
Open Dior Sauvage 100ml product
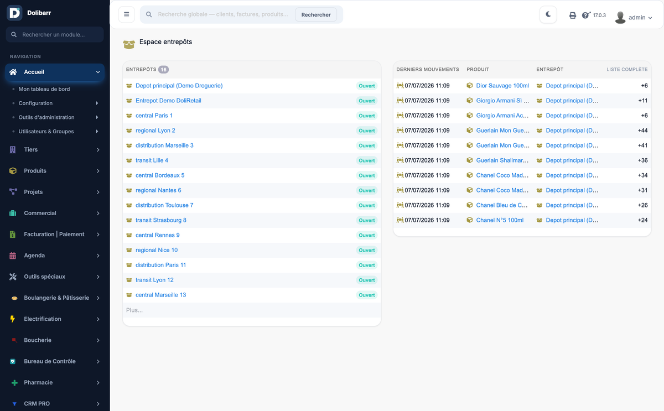click(502, 86)
